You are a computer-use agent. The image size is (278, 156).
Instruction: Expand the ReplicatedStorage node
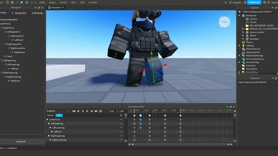[x=239, y=56]
